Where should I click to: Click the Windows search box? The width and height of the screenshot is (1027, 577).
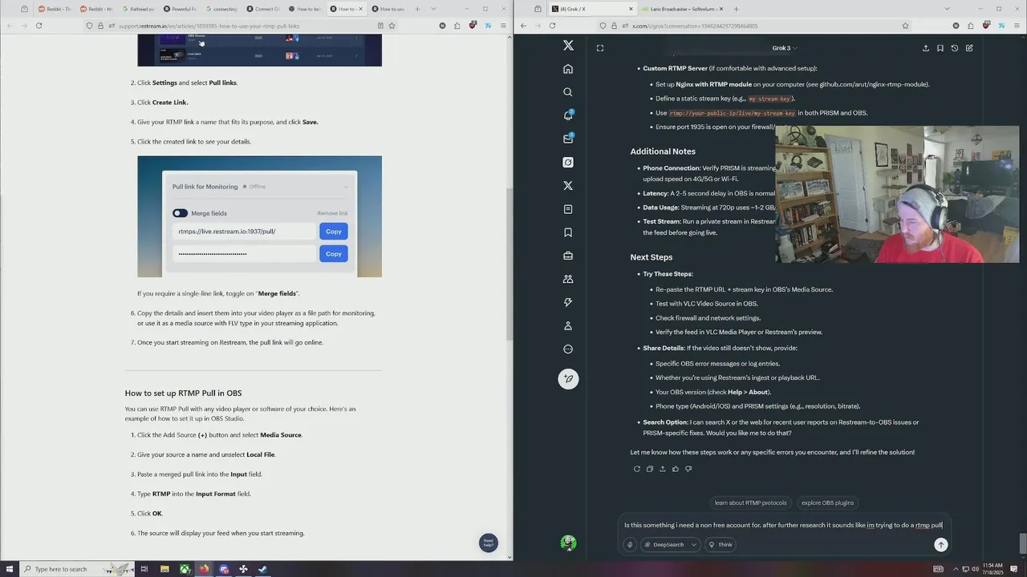click(x=77, y=569)
